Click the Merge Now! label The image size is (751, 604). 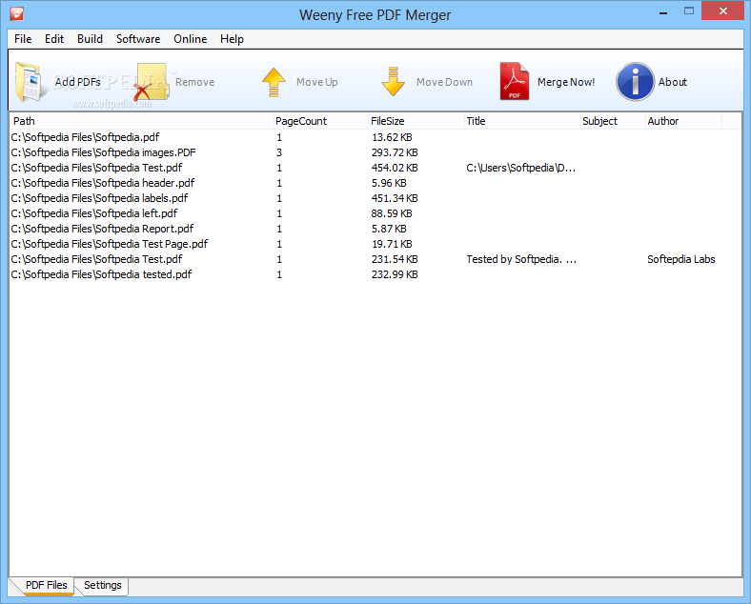coord(566,82)
